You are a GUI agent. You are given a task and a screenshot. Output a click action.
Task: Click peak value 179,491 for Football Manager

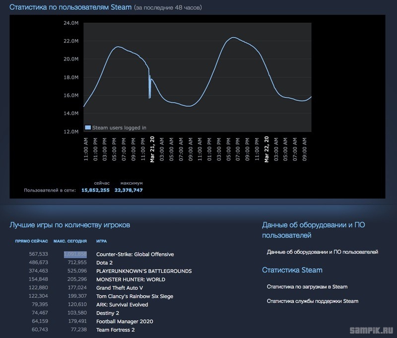(77, 321)
